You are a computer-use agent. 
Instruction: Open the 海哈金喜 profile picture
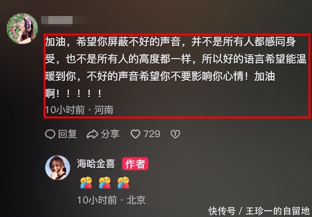(x=58, y=168)
